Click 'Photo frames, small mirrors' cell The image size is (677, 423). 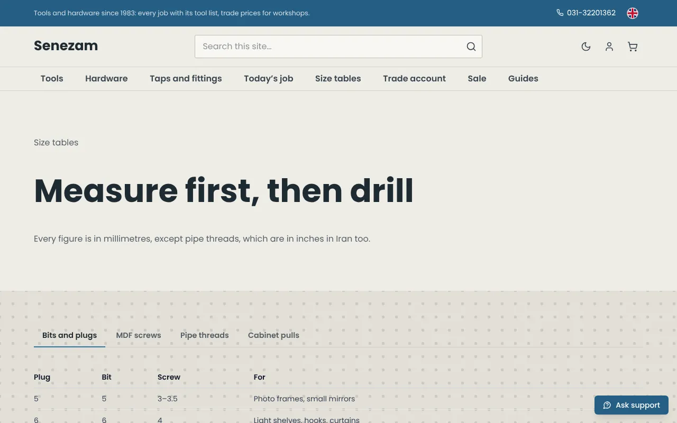(x=304, y=399)
